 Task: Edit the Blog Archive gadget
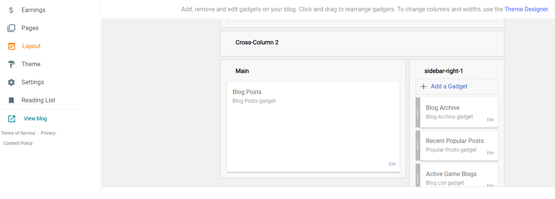click(490, 120)
